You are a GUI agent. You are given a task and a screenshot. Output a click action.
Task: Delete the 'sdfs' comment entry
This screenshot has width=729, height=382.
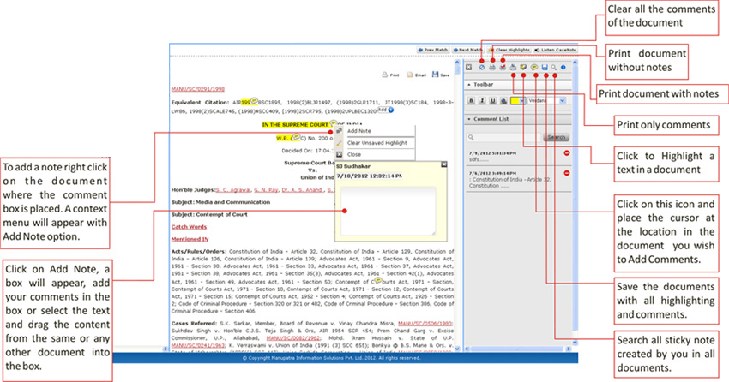coord(567,153)
